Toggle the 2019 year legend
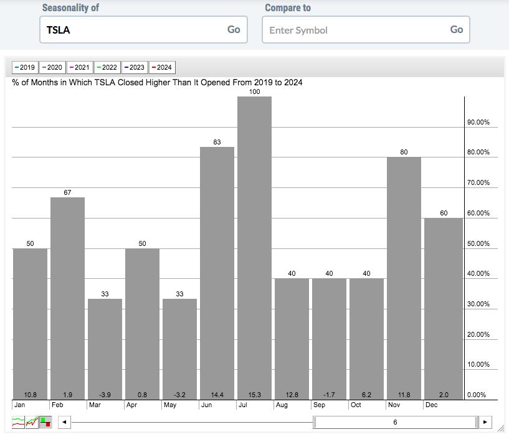The height and width of the screenshot is (437, 509). point(25,67)
